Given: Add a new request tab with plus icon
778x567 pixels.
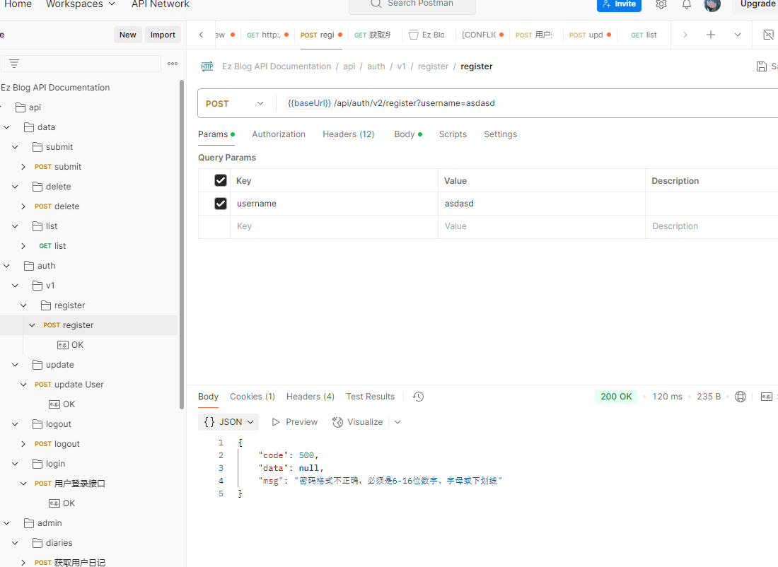Looking at the screenshot, I should click(711, 35).
